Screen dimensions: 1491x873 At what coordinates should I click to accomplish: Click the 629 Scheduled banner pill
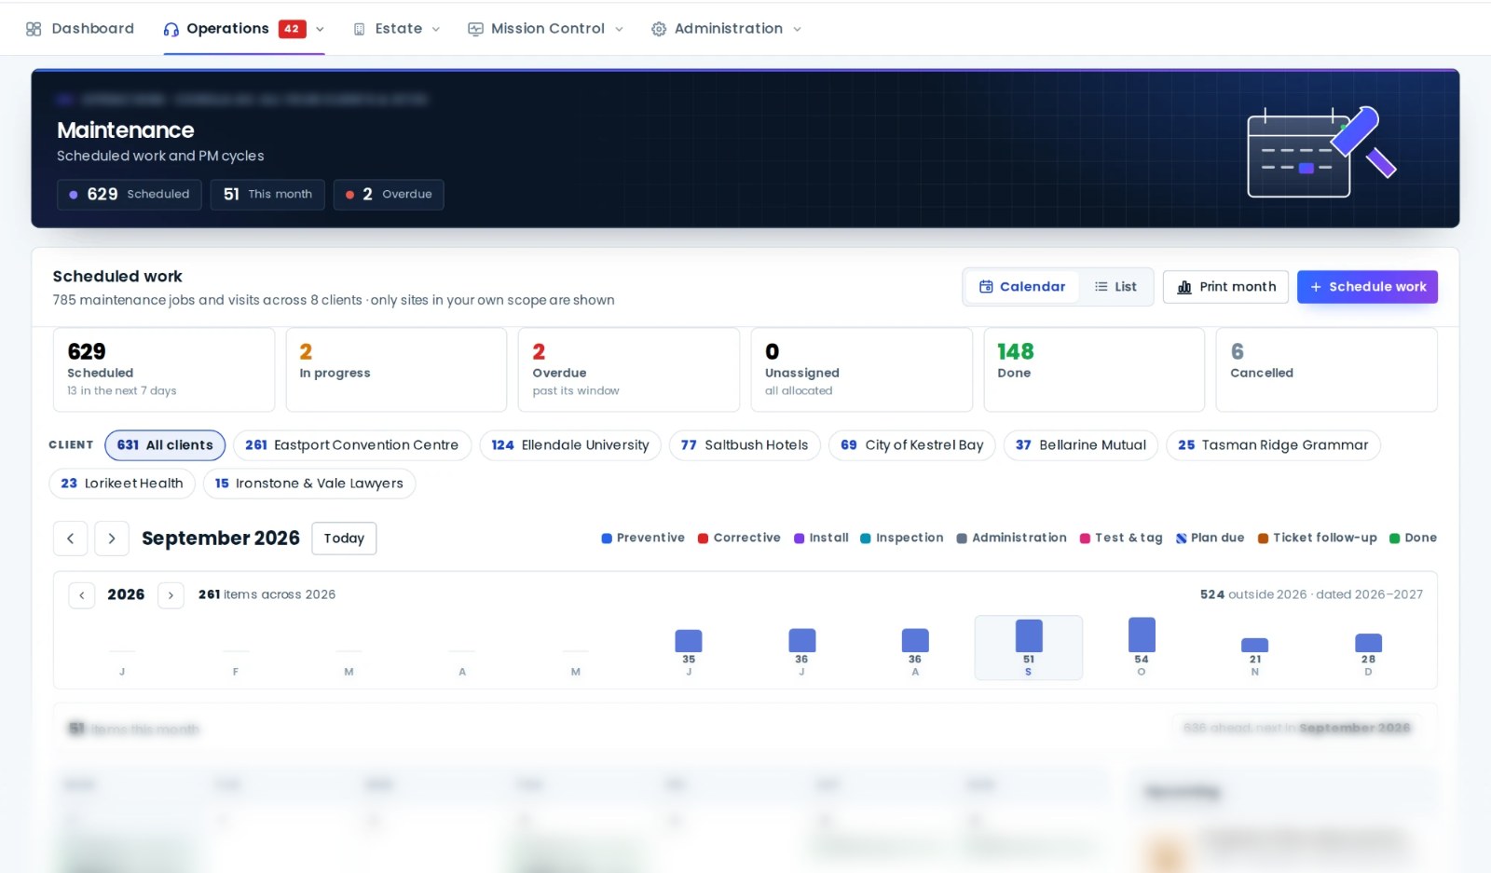pyautogui.click(x=130, y=195)
